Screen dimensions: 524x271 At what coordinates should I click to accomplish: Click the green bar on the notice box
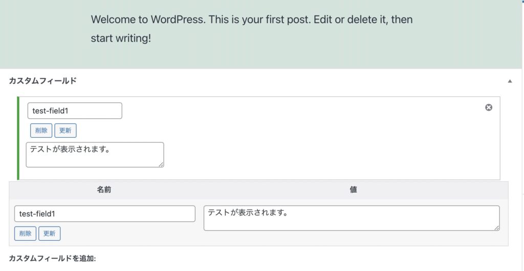(x=18, y=138)
